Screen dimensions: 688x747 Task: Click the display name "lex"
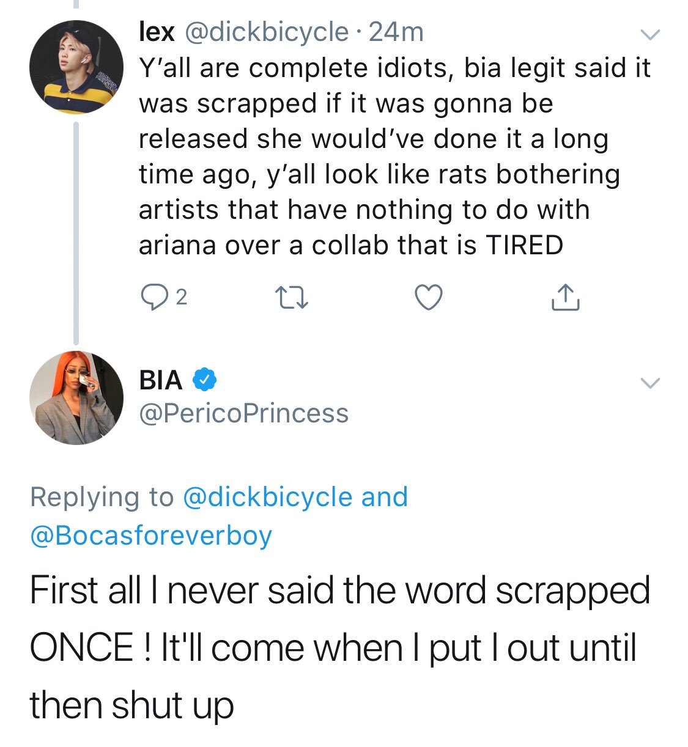[157, 32]
